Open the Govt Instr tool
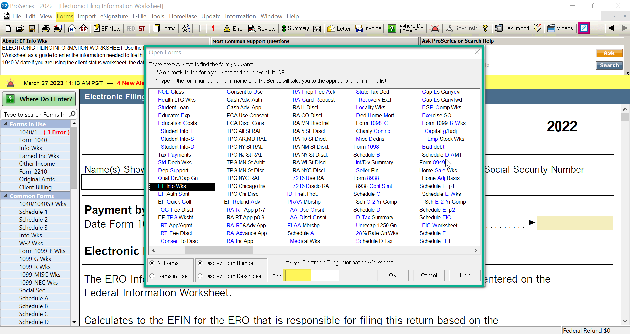The image size is (630, 334). 461,28
